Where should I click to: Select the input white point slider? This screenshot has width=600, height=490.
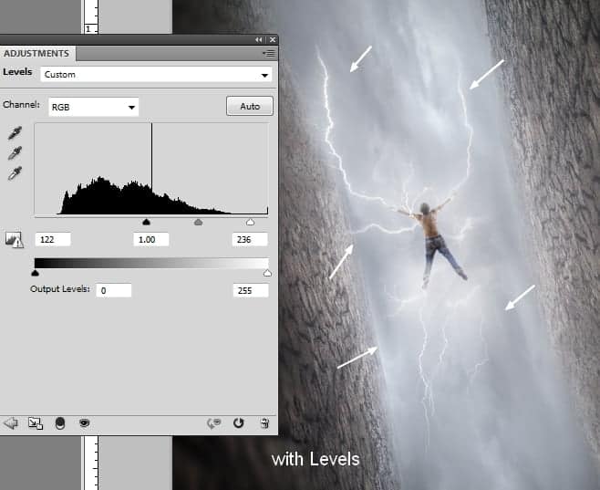coord(250,222)
